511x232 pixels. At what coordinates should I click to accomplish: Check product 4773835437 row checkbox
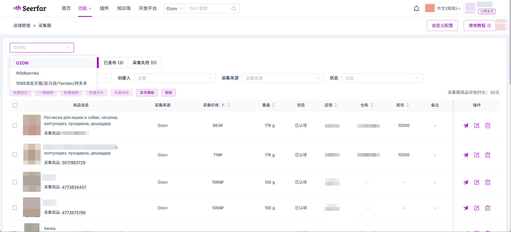(x=15, y=182)
